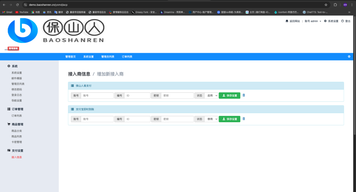Show more bookmarks via the double chevron
The width and height of the screenshot is (356, 192).
349,12
